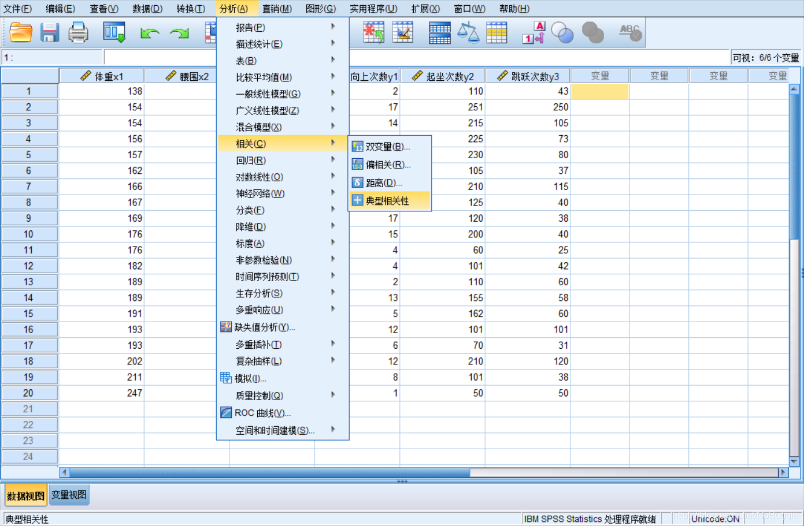Select Distances (距离) submenu item
The width and height of the screenshot is (804, 526).
point(390,182)
